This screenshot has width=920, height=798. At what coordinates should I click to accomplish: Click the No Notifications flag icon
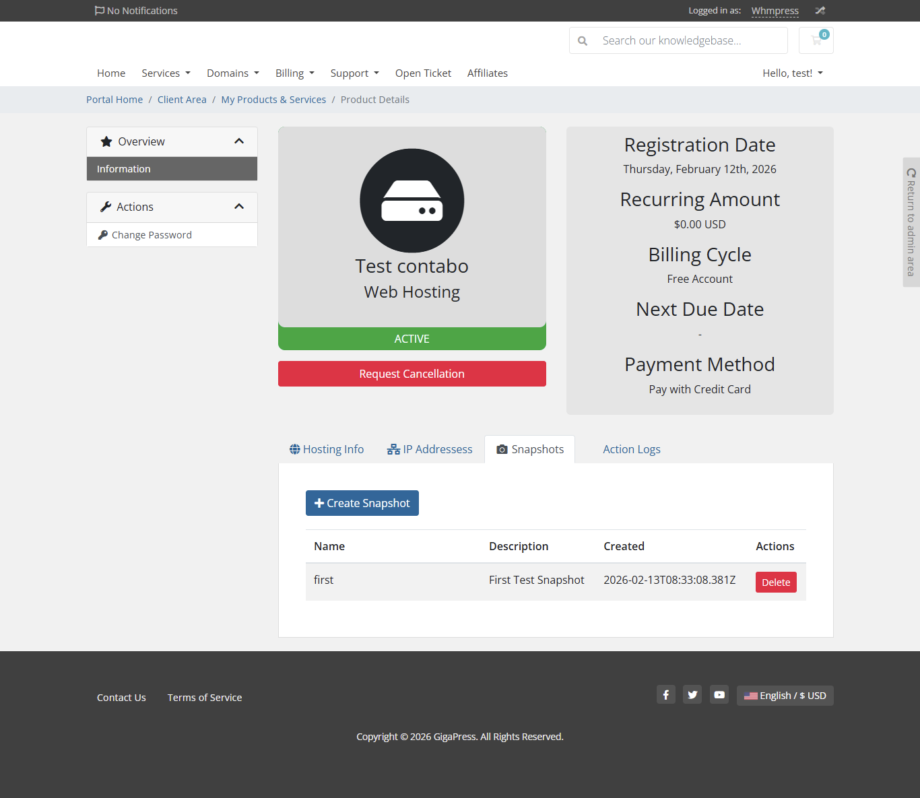tap(100, 11)
